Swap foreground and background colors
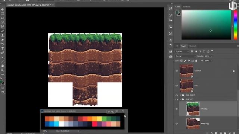This screenshot has height=134, width=239. pyautogui.click(x=4, y=79)
